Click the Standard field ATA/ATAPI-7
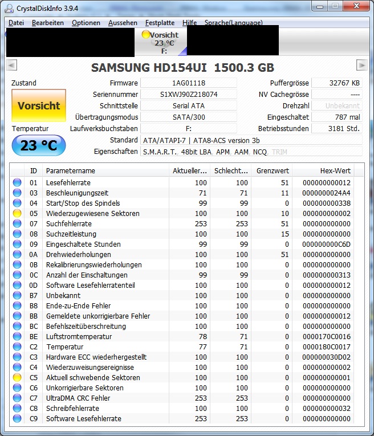The width and height of the screenshot is (374, 436). [x=251, y=140]
